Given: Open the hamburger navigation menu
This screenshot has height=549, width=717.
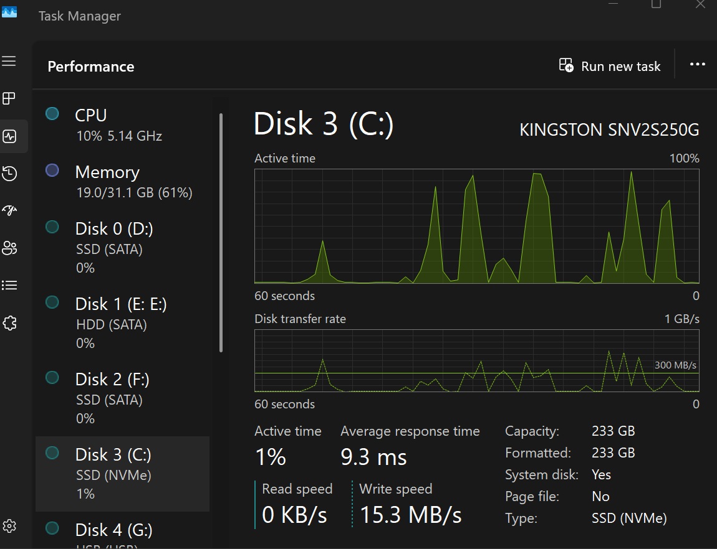Looking at the screenshot, I should [x=9, y=61].
